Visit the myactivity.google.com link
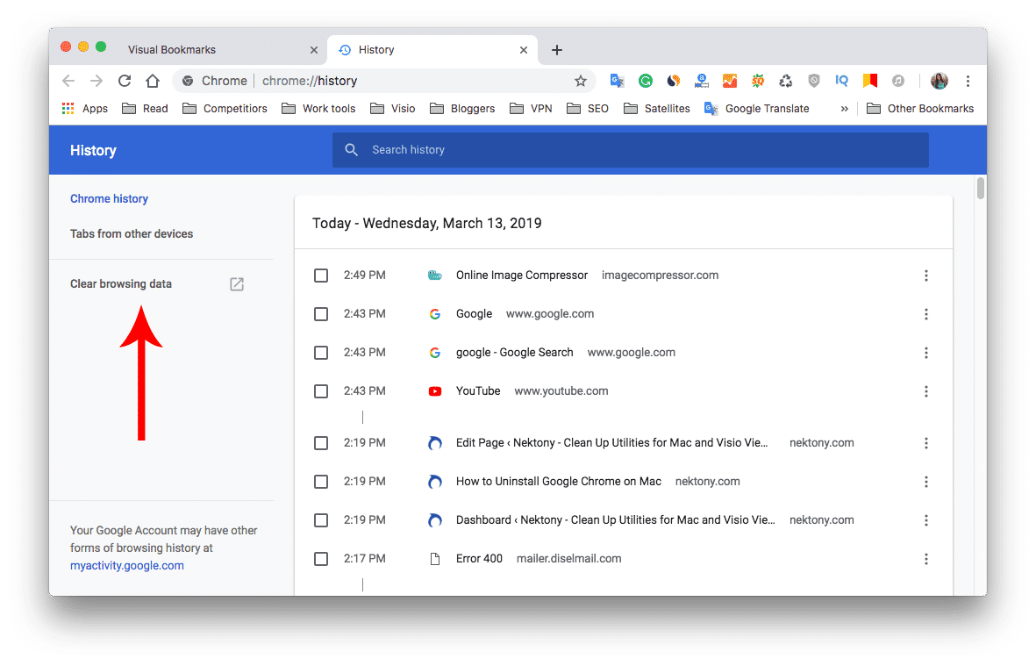This screenshot has height=666, width=1036. 126,565
